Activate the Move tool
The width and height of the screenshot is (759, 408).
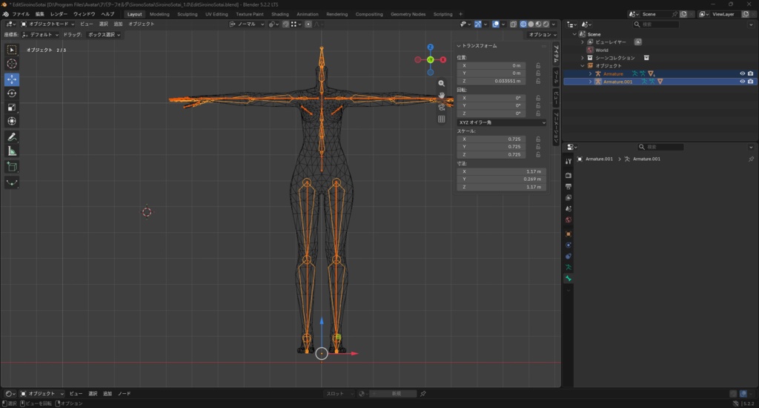tap(12, 79)
